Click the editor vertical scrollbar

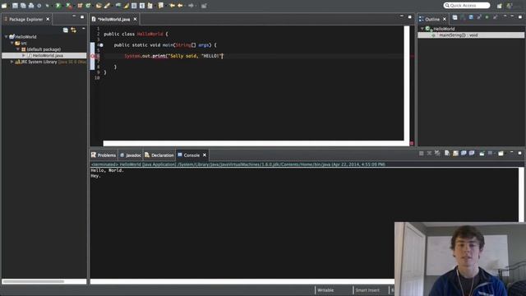pos(407,83)
